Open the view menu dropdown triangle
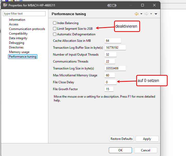 point(156,14)
